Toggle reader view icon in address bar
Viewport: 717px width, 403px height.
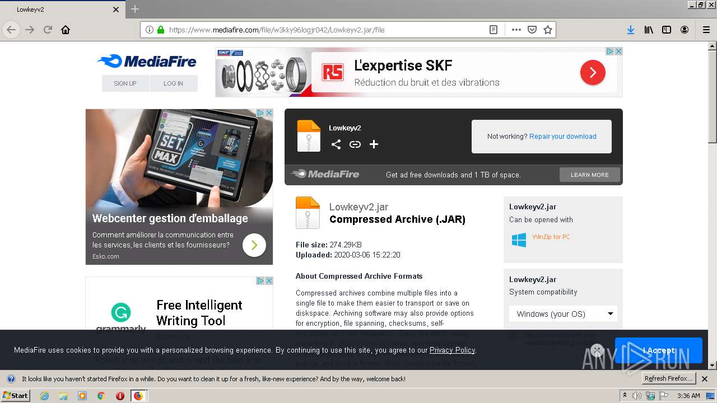point(493,30)
